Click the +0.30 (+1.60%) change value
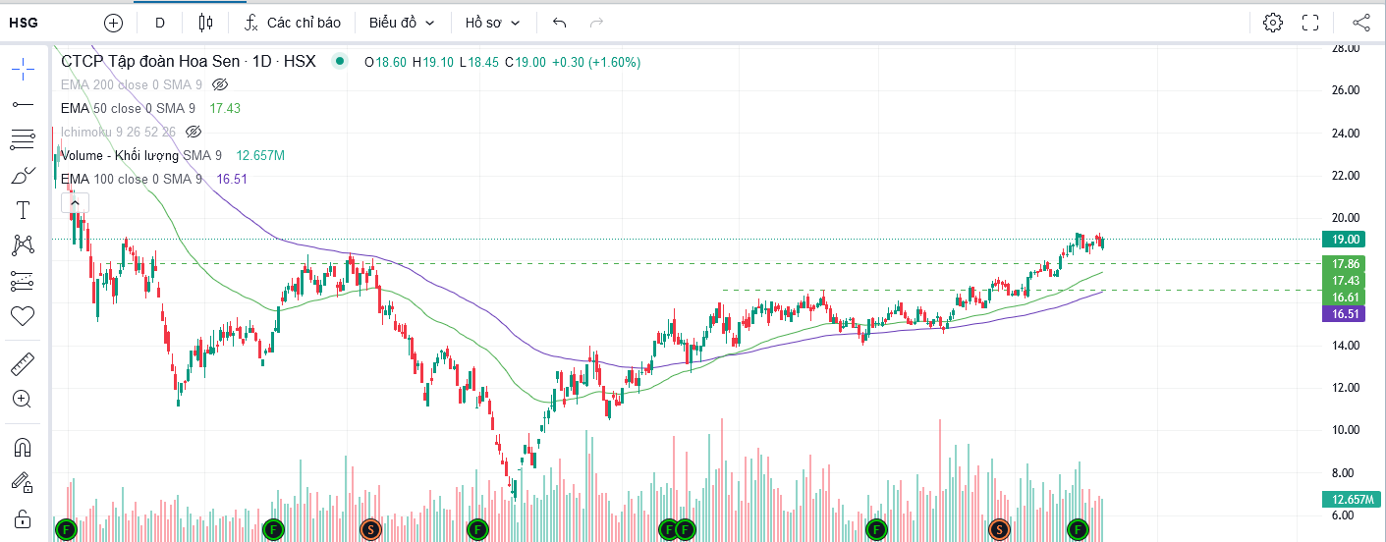This screenshot has height=542, width=1386. (x=595, y=61)
